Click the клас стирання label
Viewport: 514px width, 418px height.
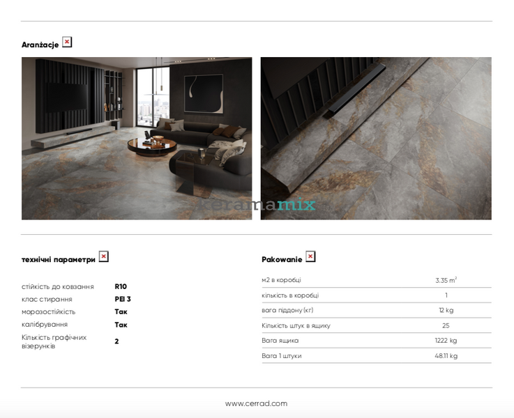click(x=47, y=300)
